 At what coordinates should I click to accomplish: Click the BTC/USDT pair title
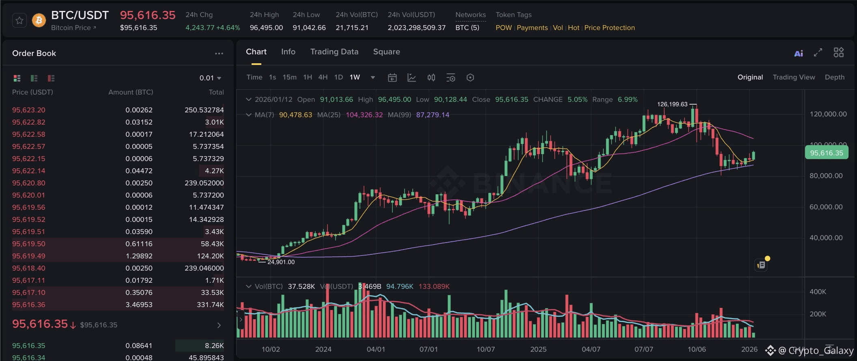(x=80, y=15)
